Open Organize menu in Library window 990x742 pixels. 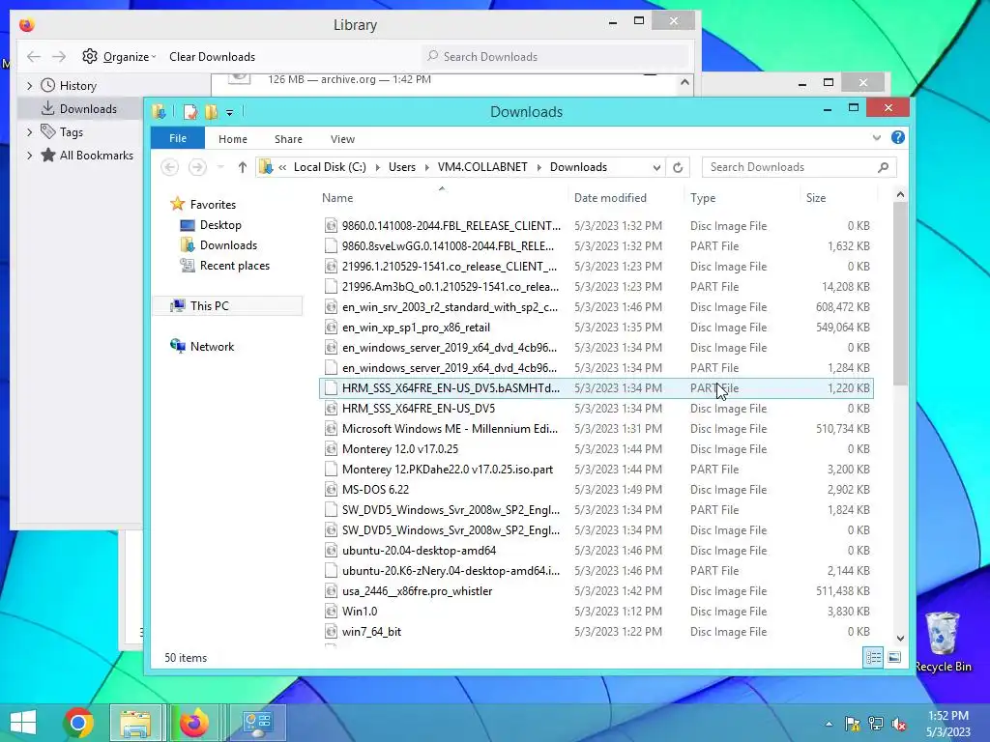click(x=119, y=57)
